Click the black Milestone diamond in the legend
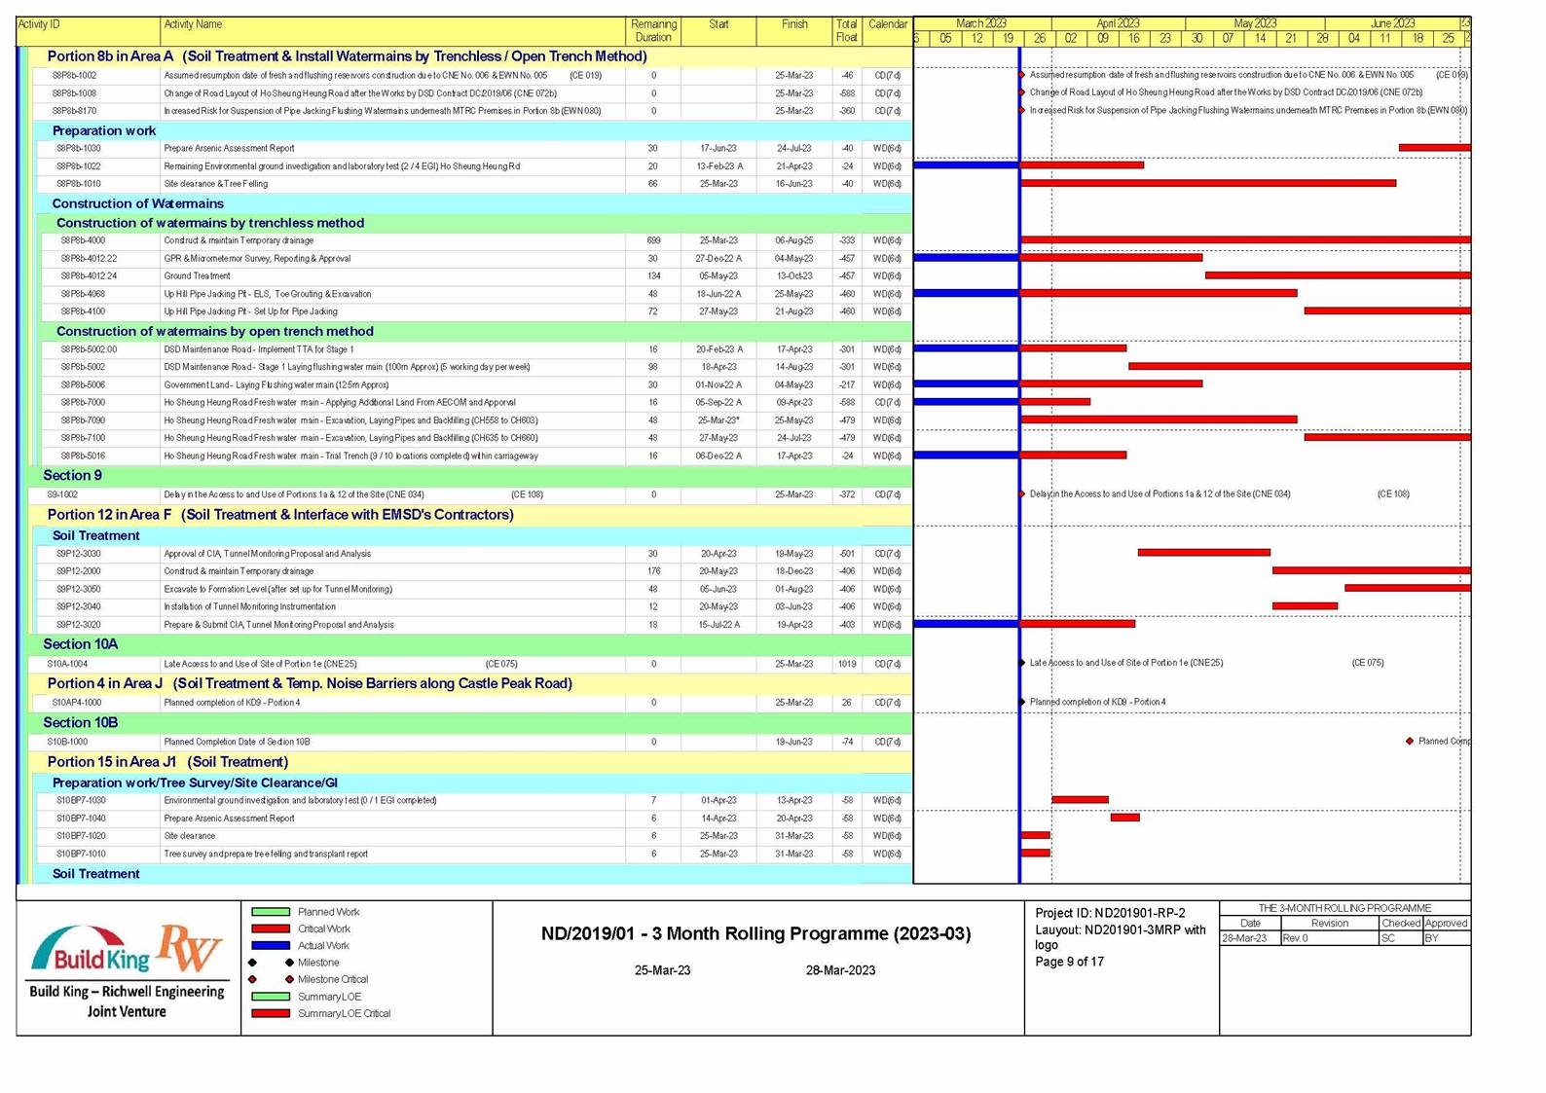Viewport: 1546px width, 1093px height. pos(289,963)
